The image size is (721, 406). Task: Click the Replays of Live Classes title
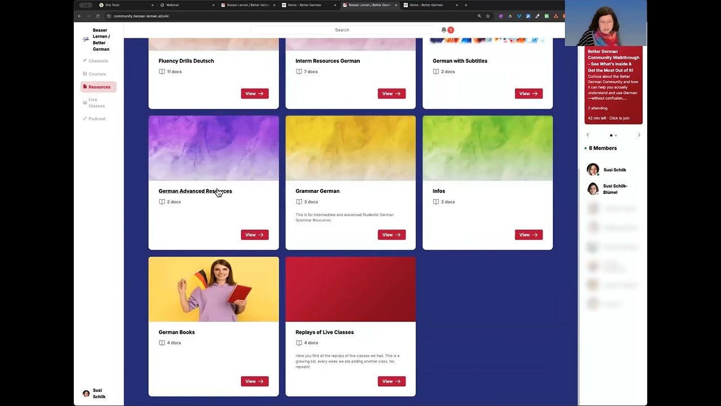pos(324,332)
